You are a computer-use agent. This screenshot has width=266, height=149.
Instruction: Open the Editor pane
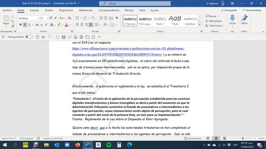(x=244, y=19)
